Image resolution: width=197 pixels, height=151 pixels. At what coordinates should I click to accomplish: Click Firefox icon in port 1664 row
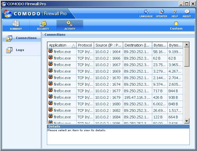pos(51,51)
